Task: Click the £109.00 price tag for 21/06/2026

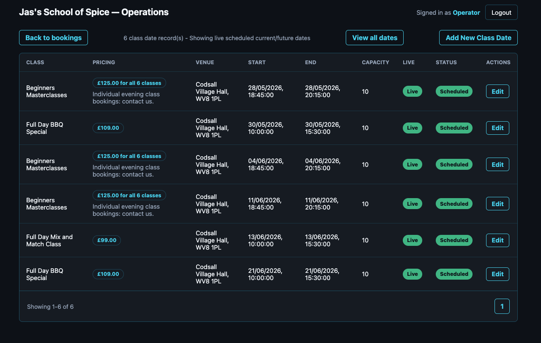Action: [x=108, y=274]
